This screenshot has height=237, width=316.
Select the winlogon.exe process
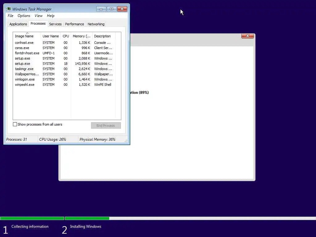click(64, 79)
